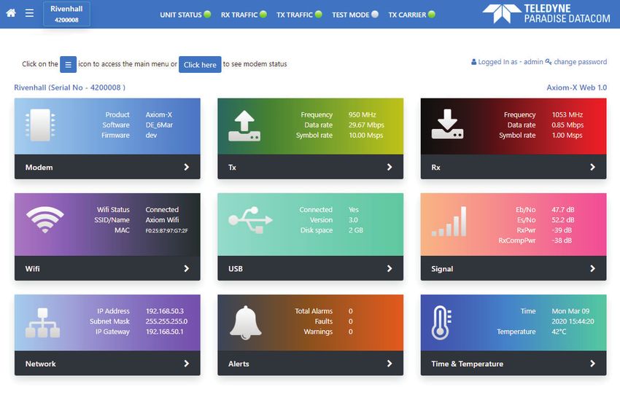The height and width of the screenshot is (395, 620).
Task: Click the modem chip icon
Action: pos(40,125)
